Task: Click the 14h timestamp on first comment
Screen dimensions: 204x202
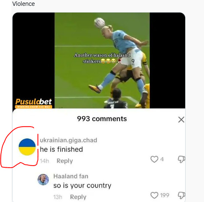Action: coord(44,161)
